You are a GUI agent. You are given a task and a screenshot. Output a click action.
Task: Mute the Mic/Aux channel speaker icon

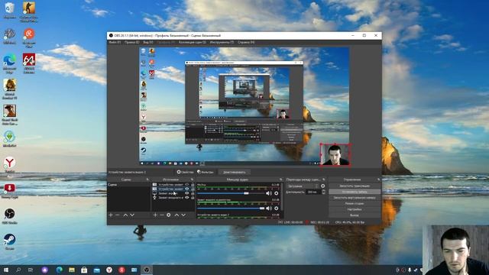[268, 193]
